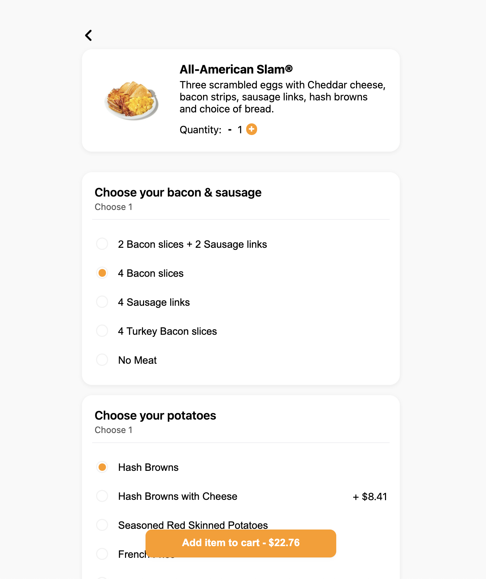
Task: Go back using the left chevron arrow
Action: coord(88,35)
